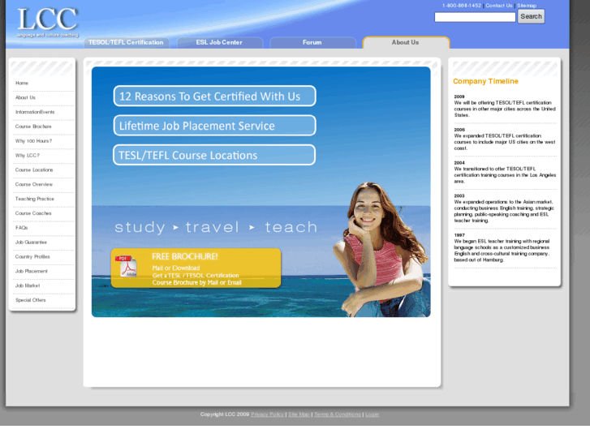Open the TESOL/TEFL Certification tab

pyautogui.click(x=126, y=42)
